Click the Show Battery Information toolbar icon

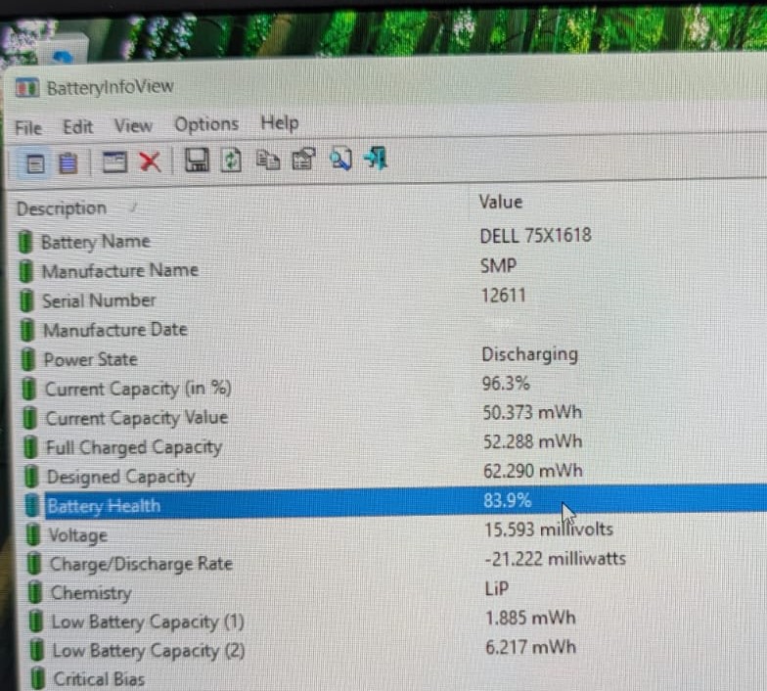click(35, 164)
